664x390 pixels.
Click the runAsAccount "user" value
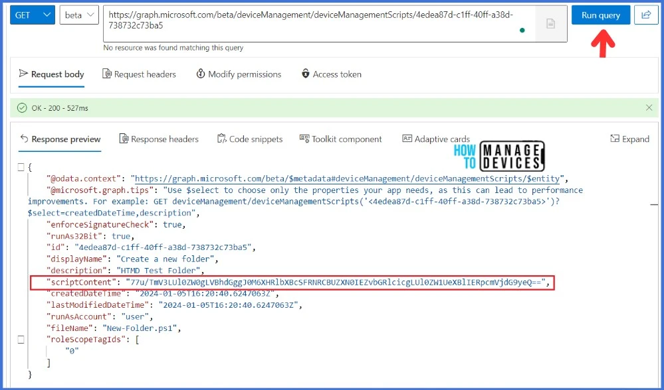135,316
